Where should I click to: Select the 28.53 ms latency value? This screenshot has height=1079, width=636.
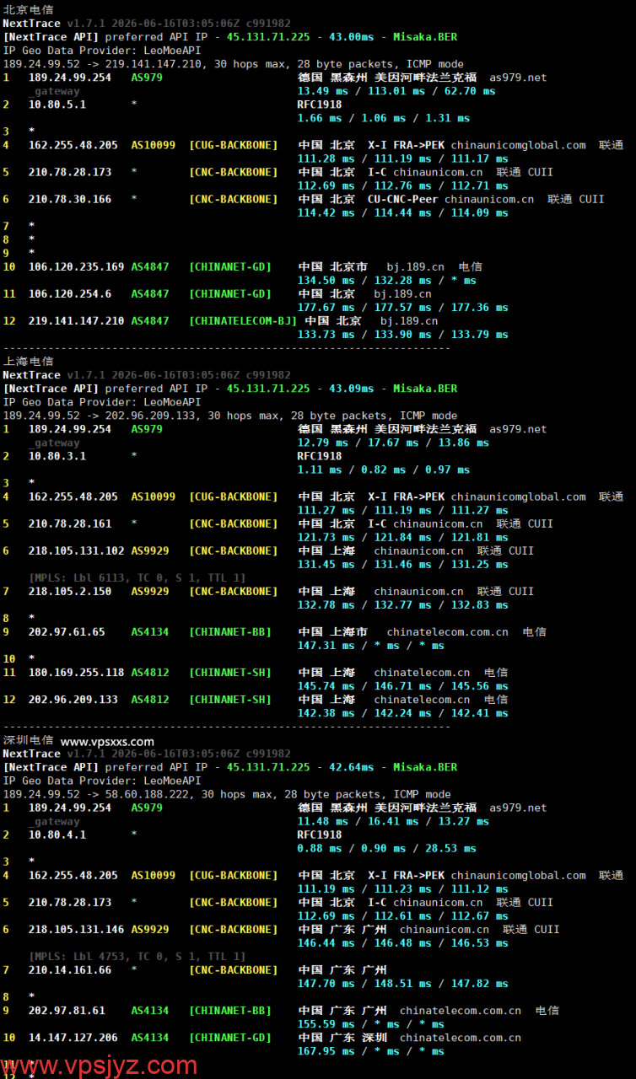coord(450,848)
